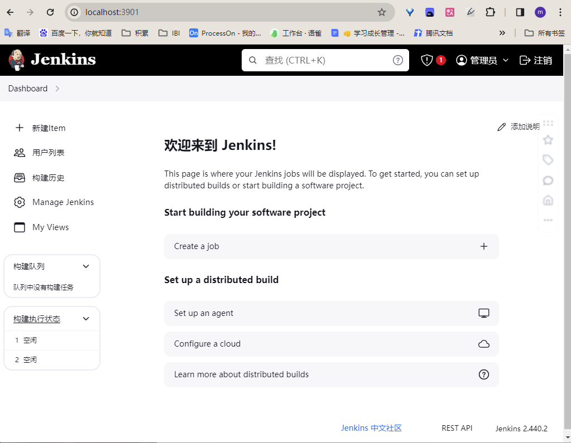Image resolution: width=571 pixels, height=443 pixels.
Task: Click the floating sidebar home icon
Action: (x=548, y=200)
